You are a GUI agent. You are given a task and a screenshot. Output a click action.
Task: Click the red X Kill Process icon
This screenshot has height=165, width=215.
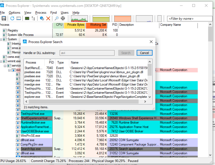[48, 18]
